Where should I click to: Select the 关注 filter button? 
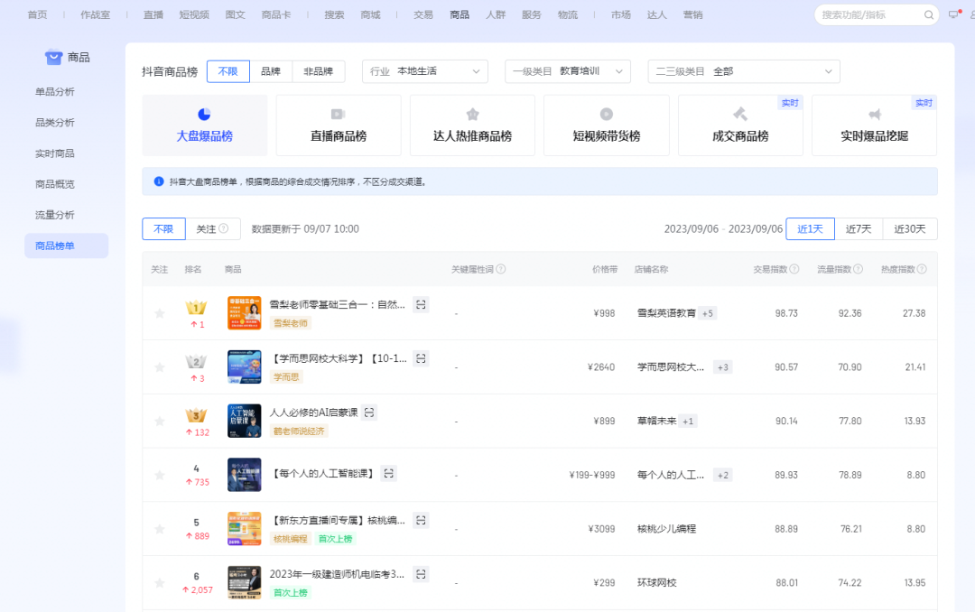coord(213,229)
